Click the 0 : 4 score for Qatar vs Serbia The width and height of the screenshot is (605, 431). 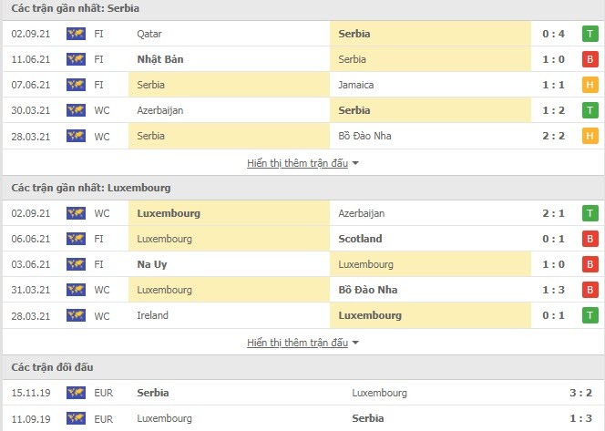coord(553,34)
